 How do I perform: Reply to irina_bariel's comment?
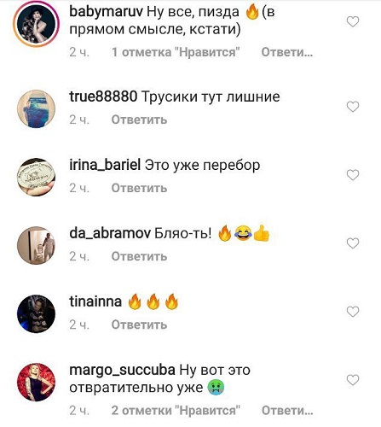[x=139, y=188]
